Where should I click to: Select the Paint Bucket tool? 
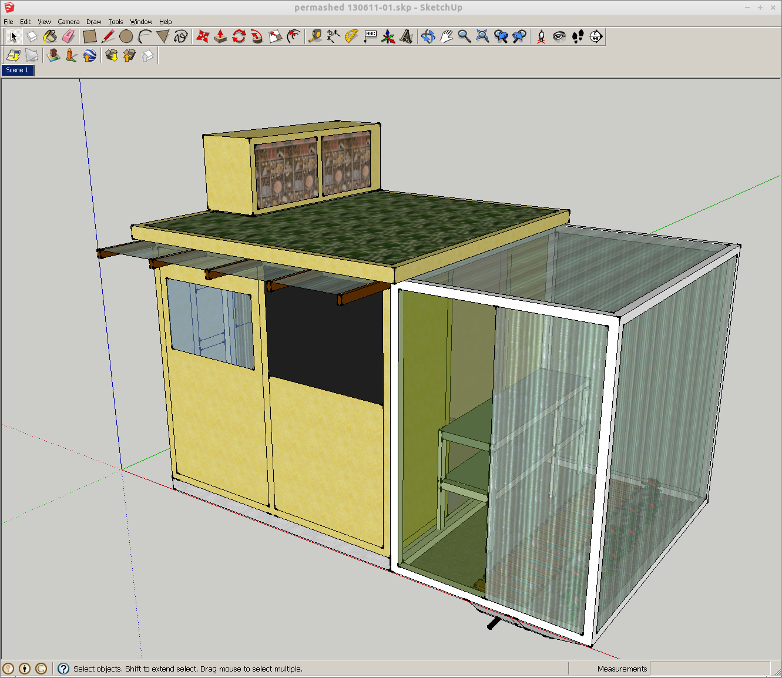pos(50,36)
